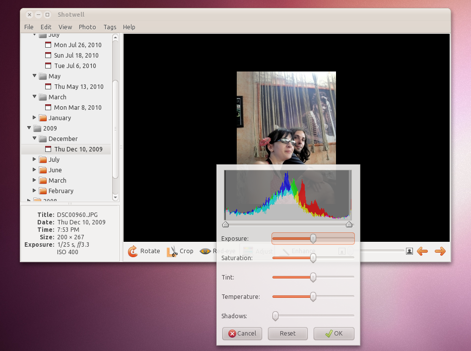Click the February folder icon
Screen dimensions: 471x351
coord(43,191)
